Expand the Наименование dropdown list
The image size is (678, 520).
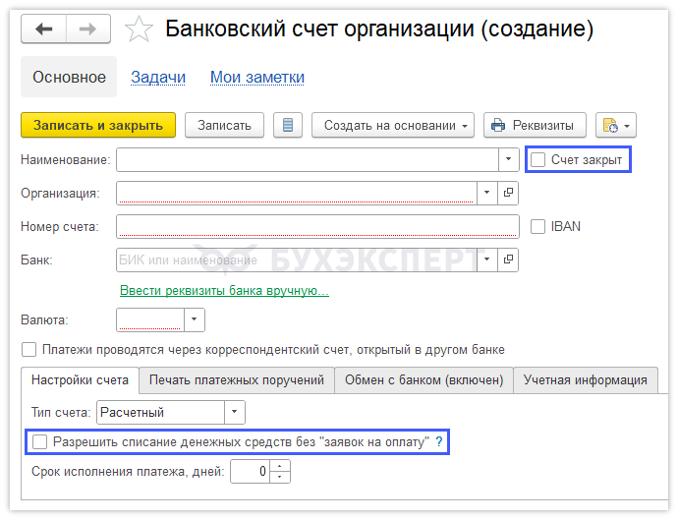click(x=508, y=159)
